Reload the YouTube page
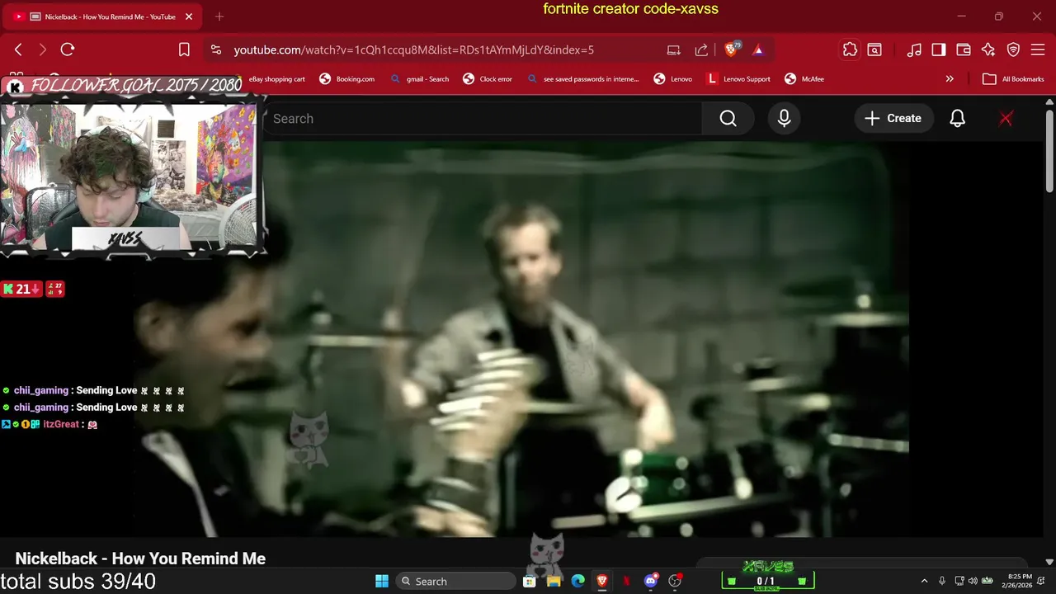This screenshot has width=1056, height=594. coord(68,49)
